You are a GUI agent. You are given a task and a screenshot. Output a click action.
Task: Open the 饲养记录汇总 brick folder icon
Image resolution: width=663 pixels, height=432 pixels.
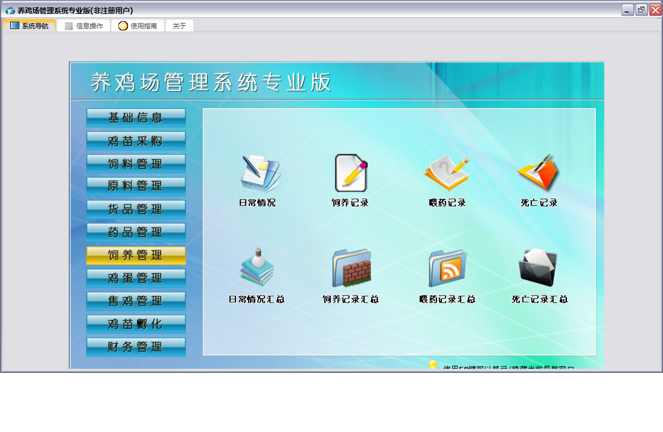[x=351, y=268]
